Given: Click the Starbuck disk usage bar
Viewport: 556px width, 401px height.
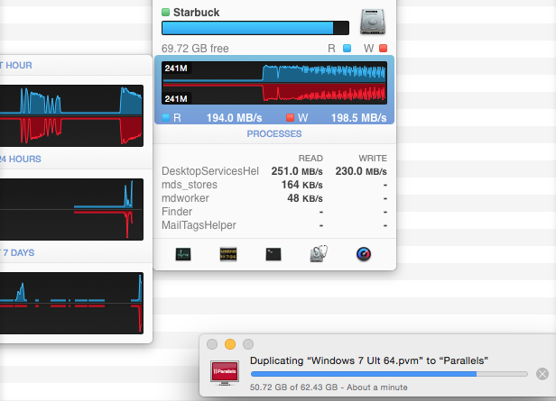Looking at the screenshot, I should click(255, 28).
